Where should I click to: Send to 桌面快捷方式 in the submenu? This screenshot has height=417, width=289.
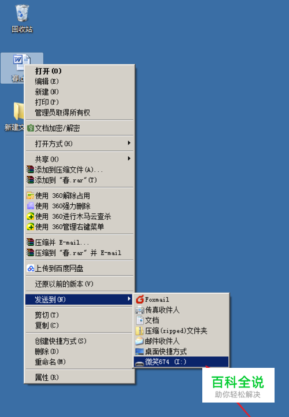(x=181, y=351)
